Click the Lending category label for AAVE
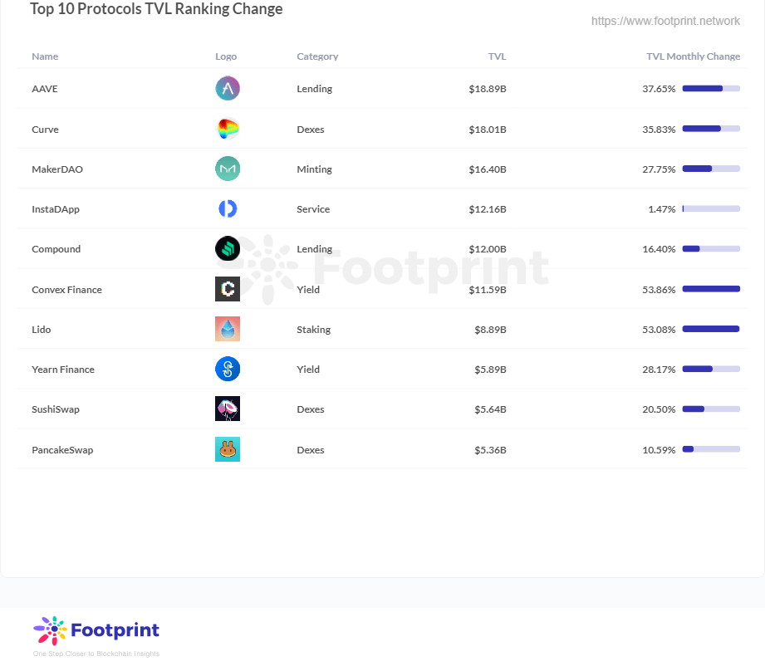The height and width of the screenshot is (666, 765). [x=314, y=88]
